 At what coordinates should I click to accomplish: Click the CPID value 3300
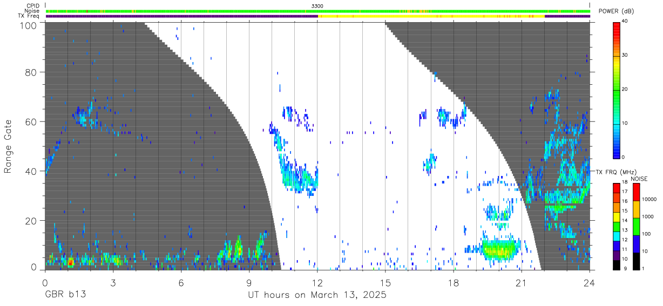317,5
